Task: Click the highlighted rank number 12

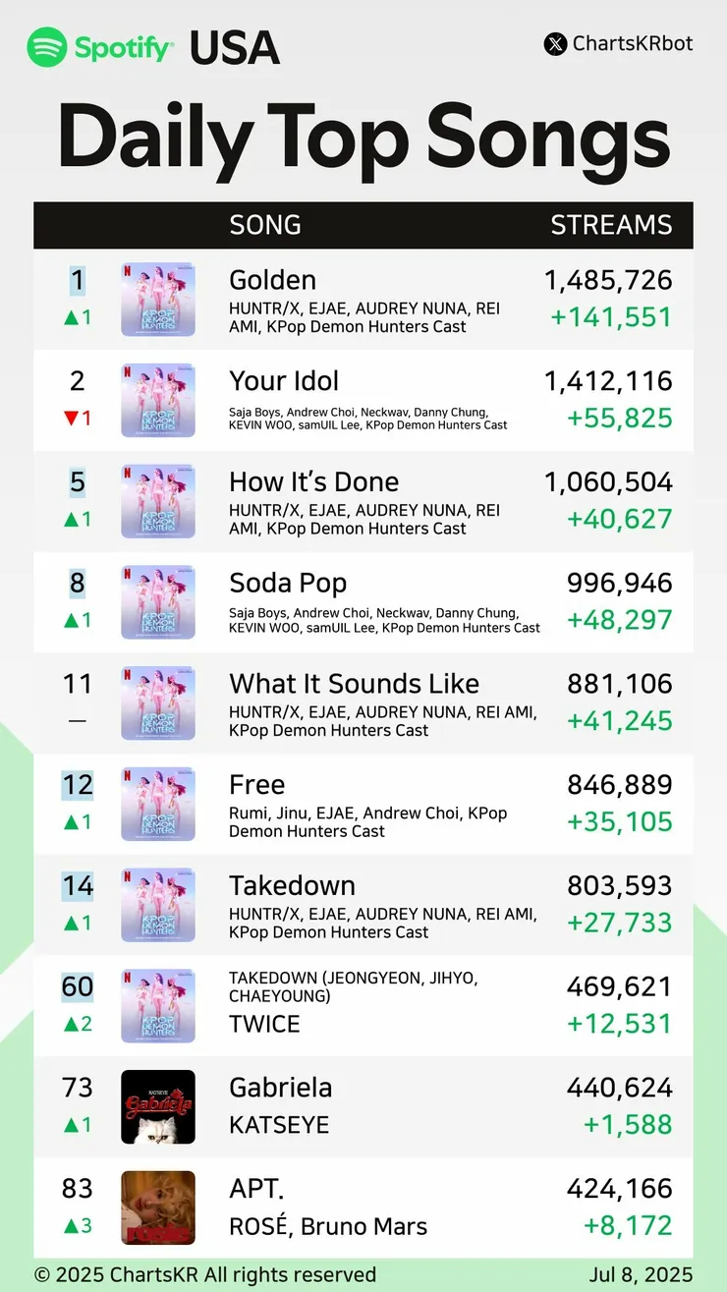Action: (78, 785)
